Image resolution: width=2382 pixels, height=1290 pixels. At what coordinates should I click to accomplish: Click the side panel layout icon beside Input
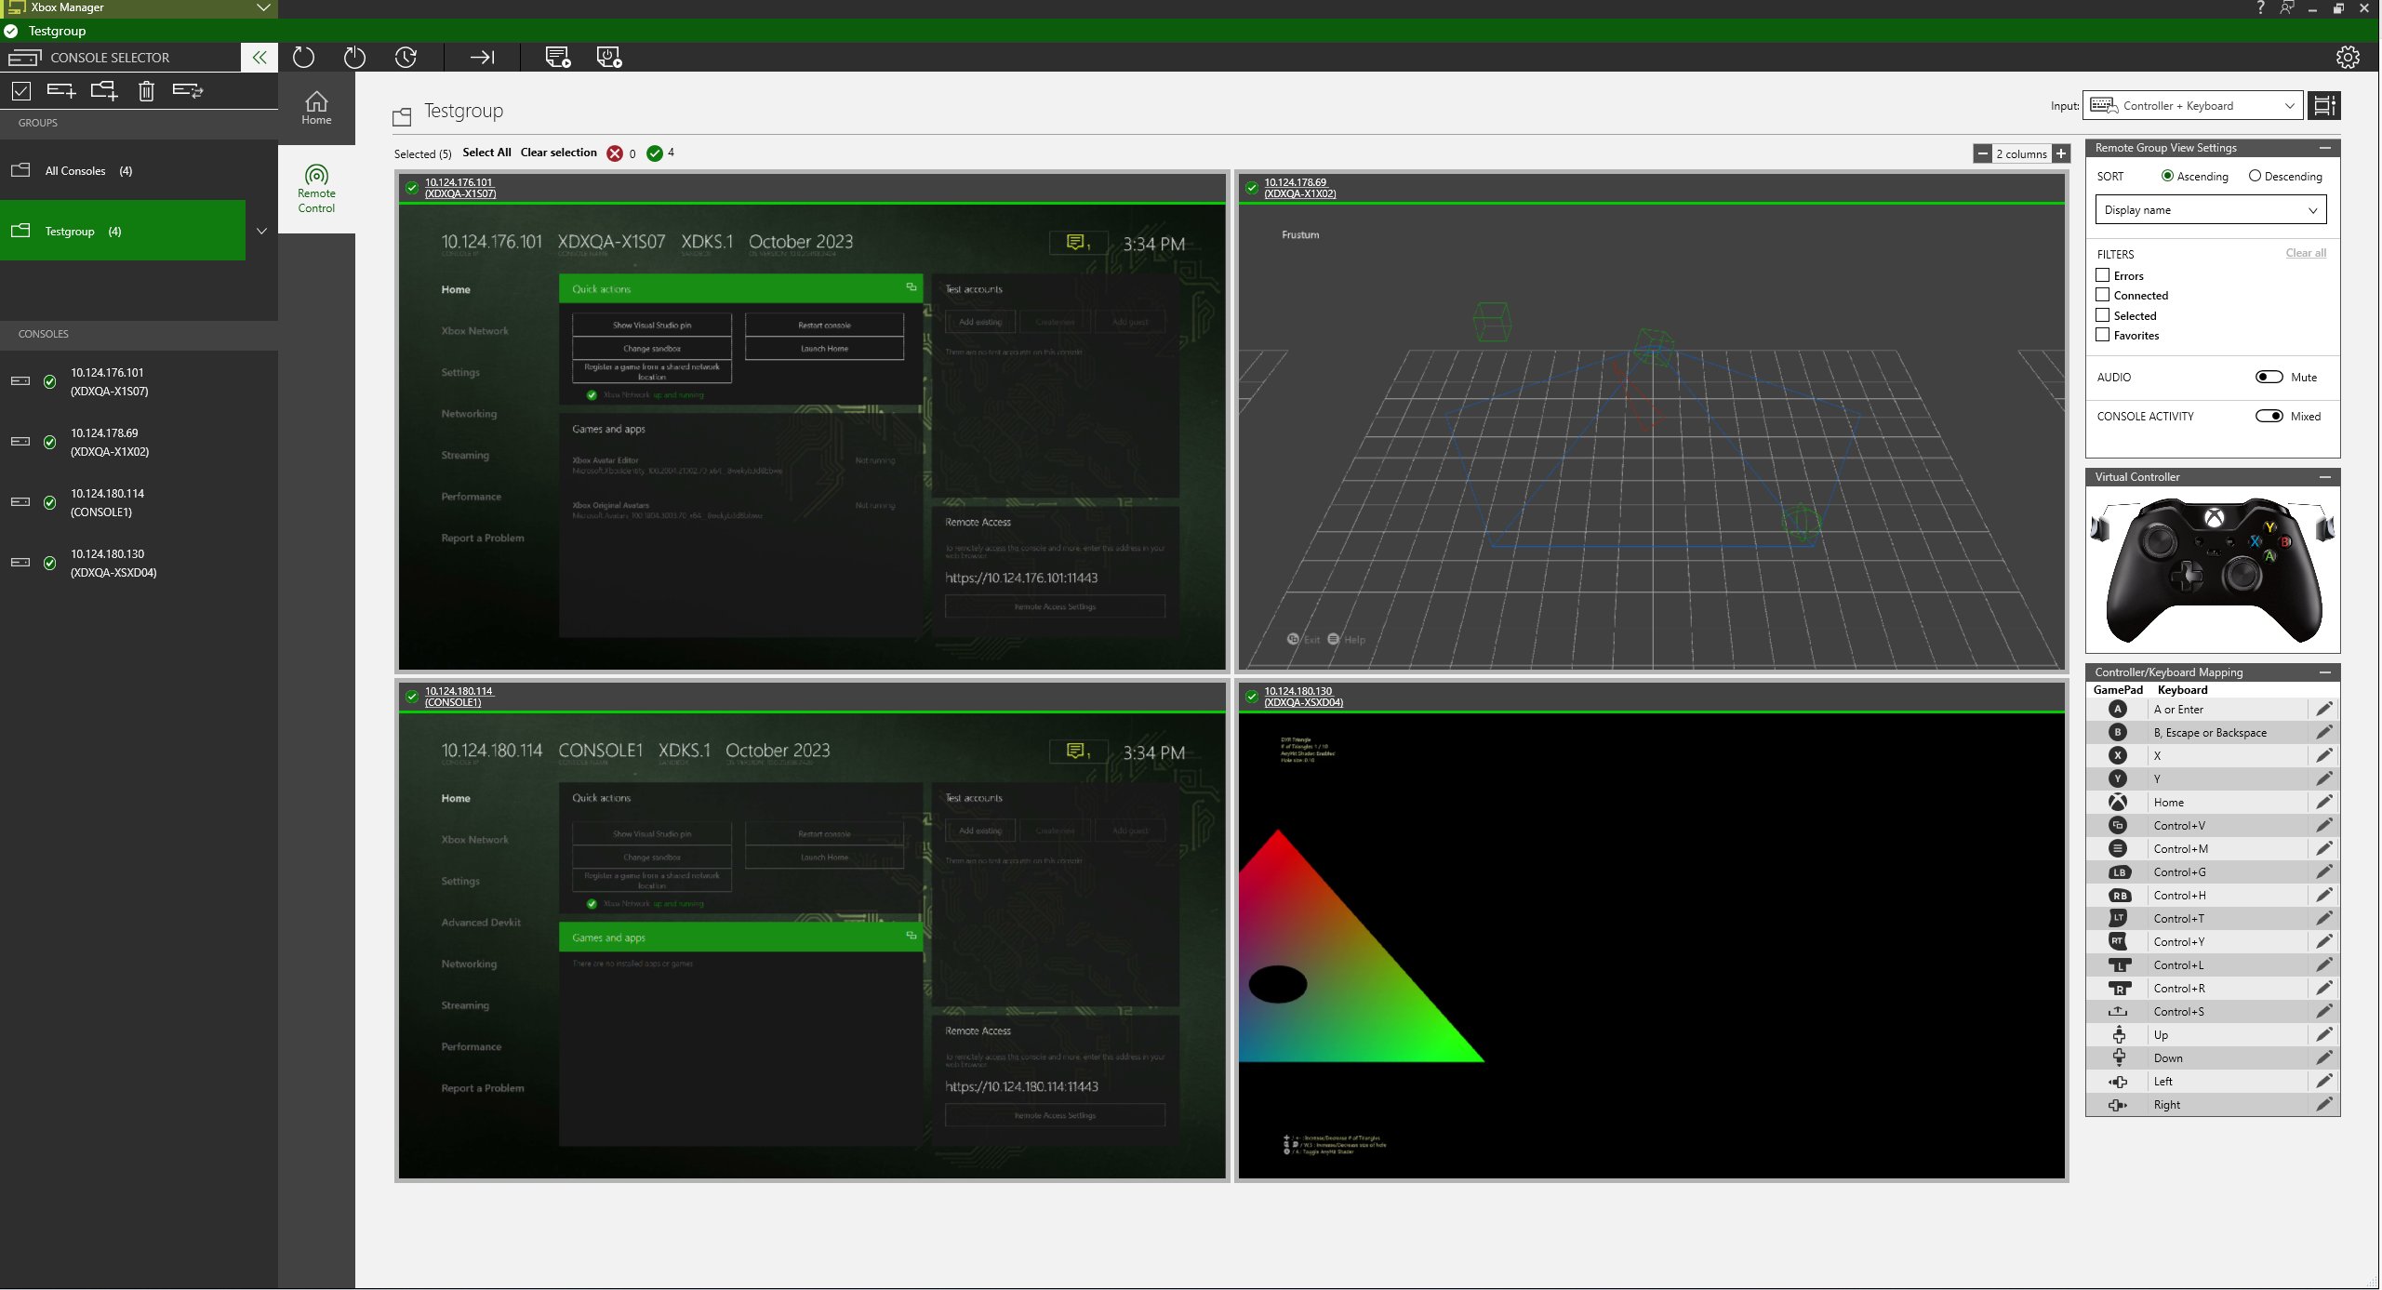click(2324, 106)
